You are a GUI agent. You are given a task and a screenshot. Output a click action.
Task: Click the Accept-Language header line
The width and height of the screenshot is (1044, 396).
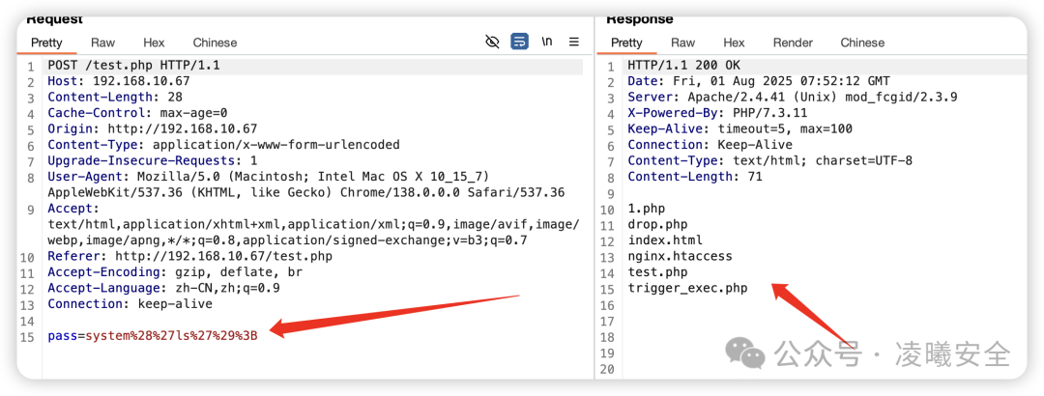163,288
